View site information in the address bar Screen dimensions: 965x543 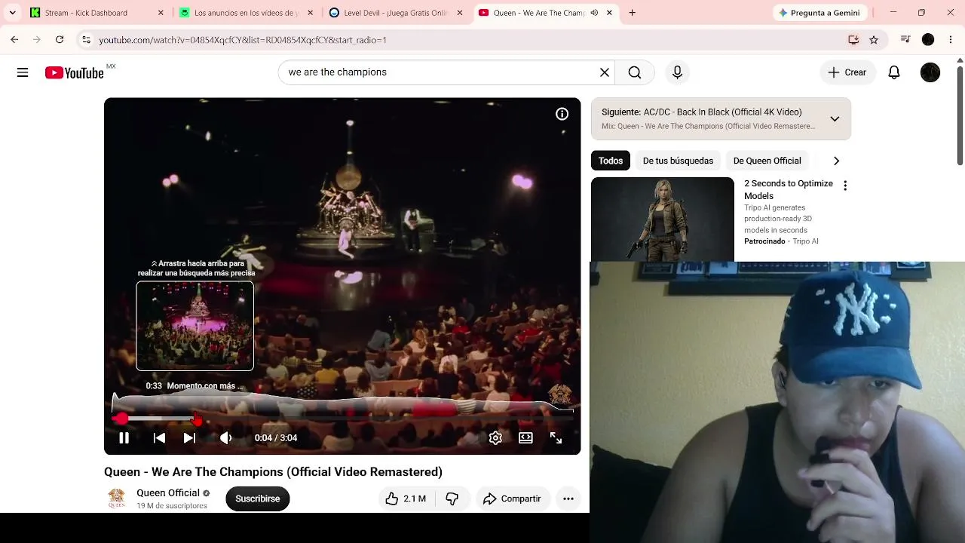[x=86, y=40]
